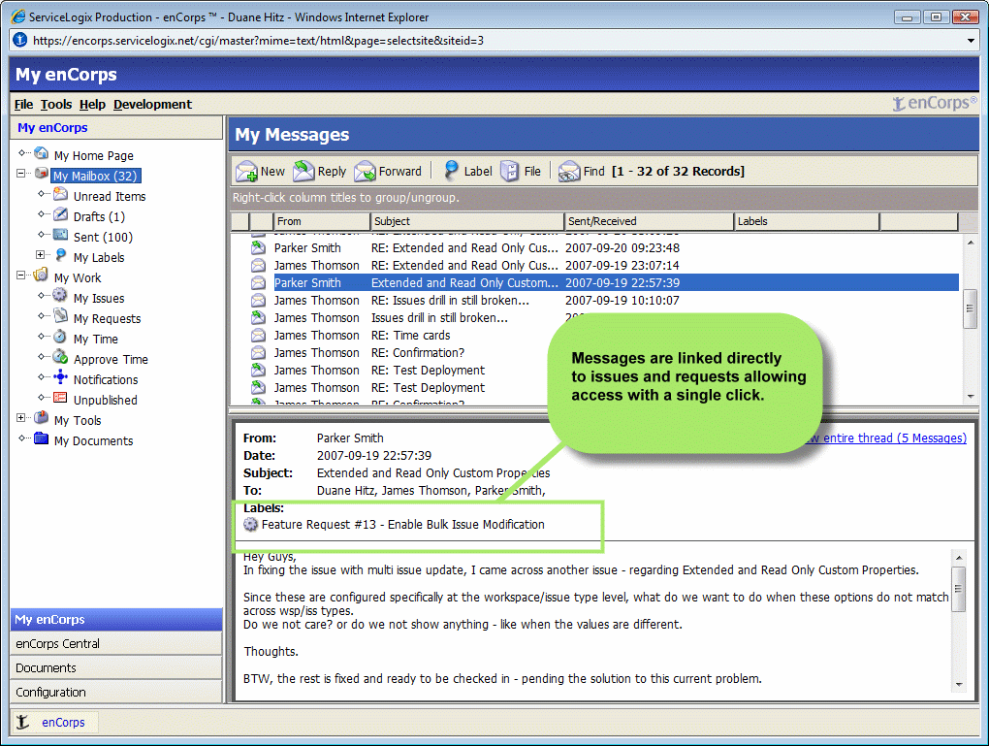Open the address bar dropdown arrow
This screenshot has width=989, height=746.
[x=971, y=41]
